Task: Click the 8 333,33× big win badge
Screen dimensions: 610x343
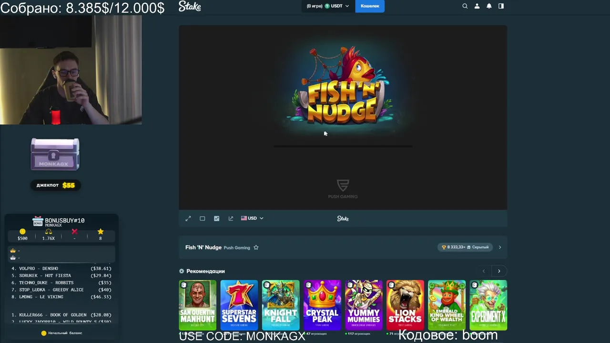Action: coord(465,247)
